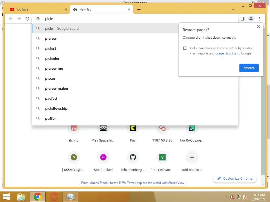270x202 pixels.
Task: Open the felixrieseberg GitHub shortcut
Action: click(133, 161)
